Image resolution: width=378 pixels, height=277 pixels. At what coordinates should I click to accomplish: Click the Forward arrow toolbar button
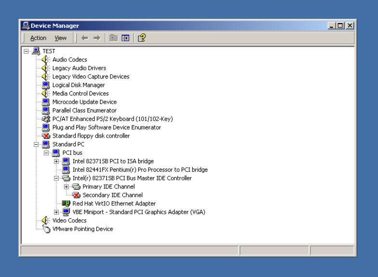pyautogui.click(x=97, y=38)
